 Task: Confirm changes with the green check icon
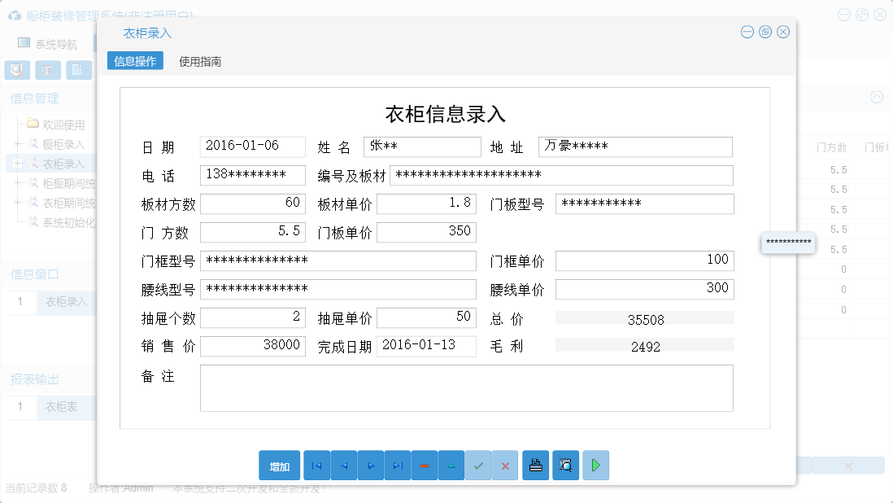pyautogui.click(x=478, y=465)
